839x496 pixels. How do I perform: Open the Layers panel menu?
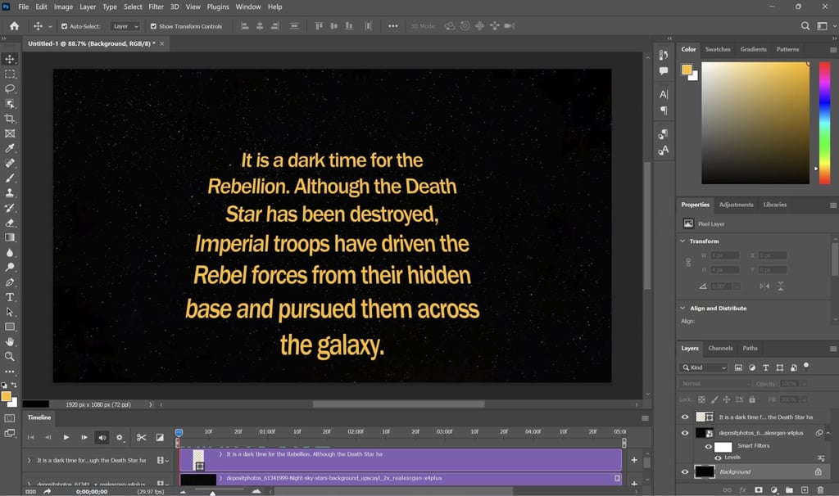tap(832, 349)
